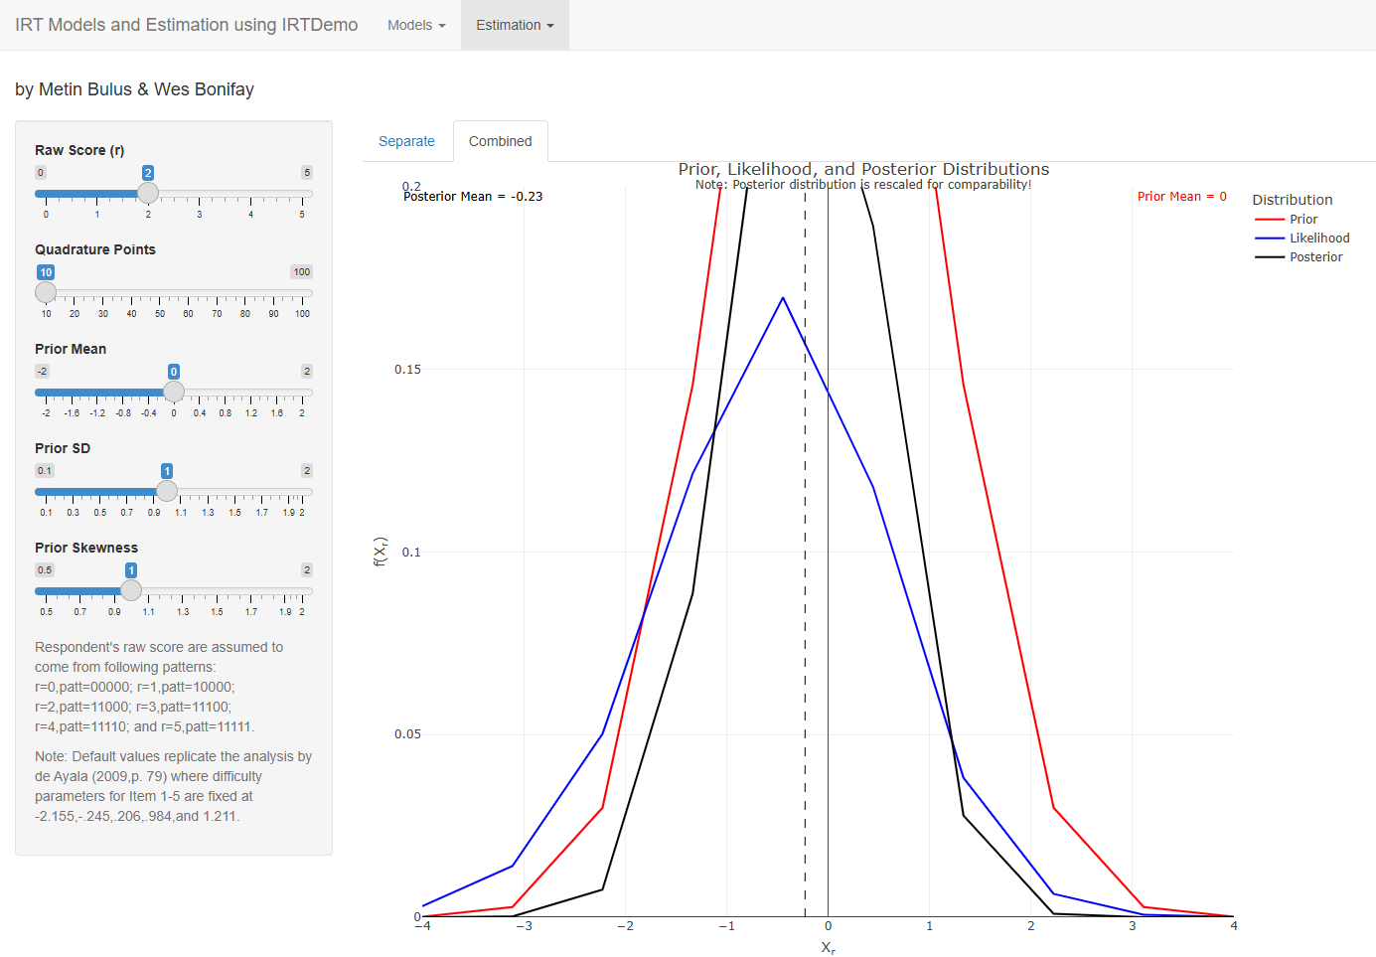
Task: Select the Prior Mean slider handle
Action: pos(174,392)
